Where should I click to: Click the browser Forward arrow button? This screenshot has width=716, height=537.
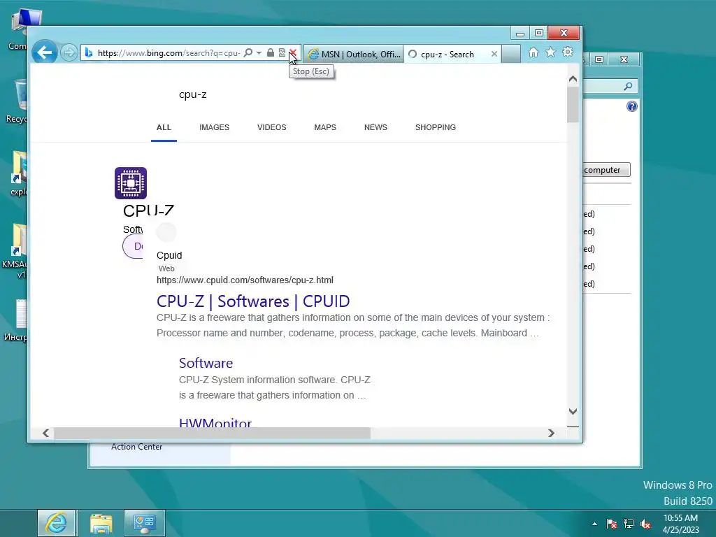69,53
